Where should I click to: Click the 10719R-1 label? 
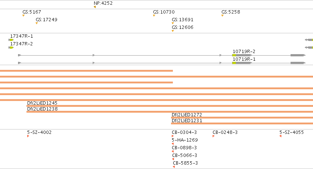[244, 59]
